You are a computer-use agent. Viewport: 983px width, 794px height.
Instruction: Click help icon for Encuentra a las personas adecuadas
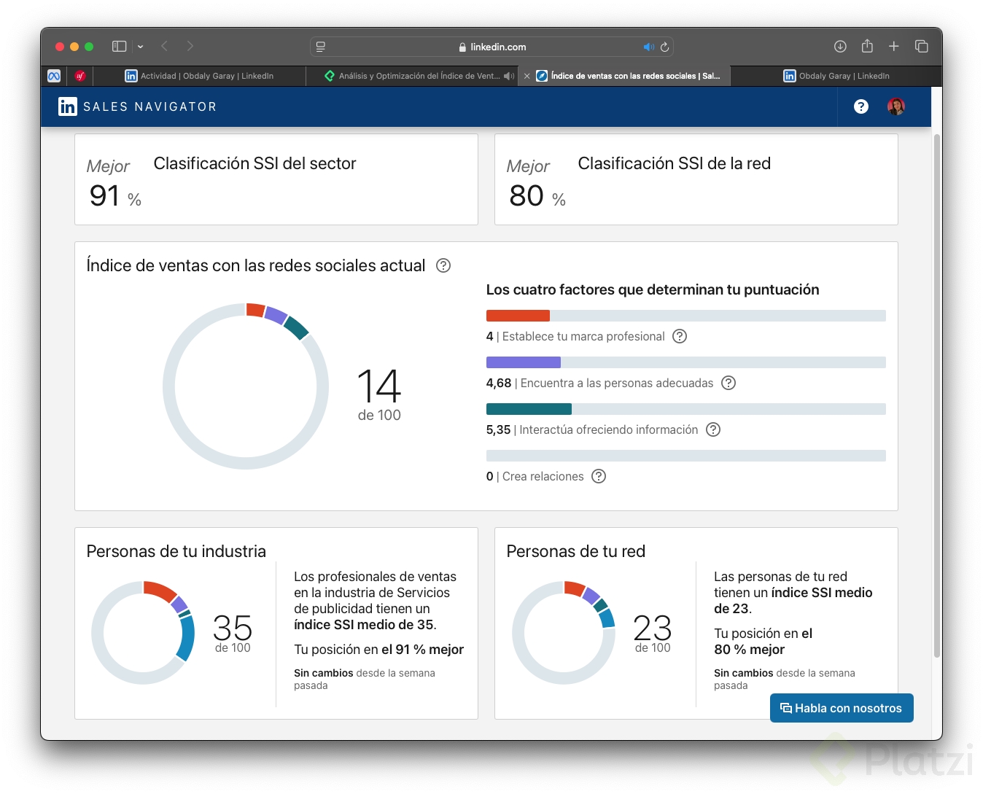pyautogui.click(x=728, y=383)
